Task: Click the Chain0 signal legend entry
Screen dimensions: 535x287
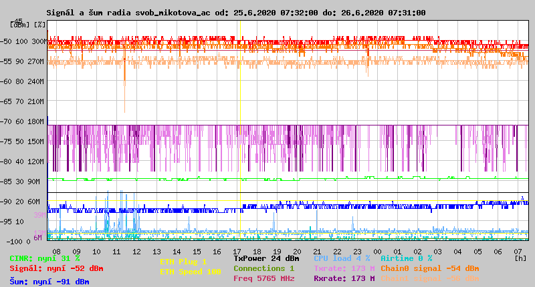Action: (429, 268)
